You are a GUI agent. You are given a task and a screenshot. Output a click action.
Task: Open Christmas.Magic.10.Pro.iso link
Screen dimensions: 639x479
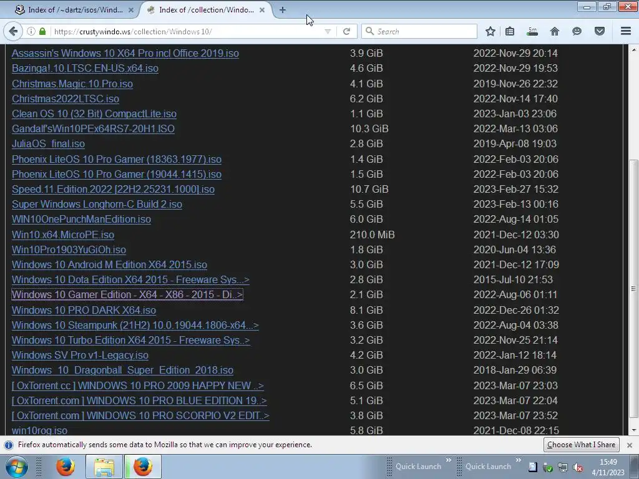72,84
